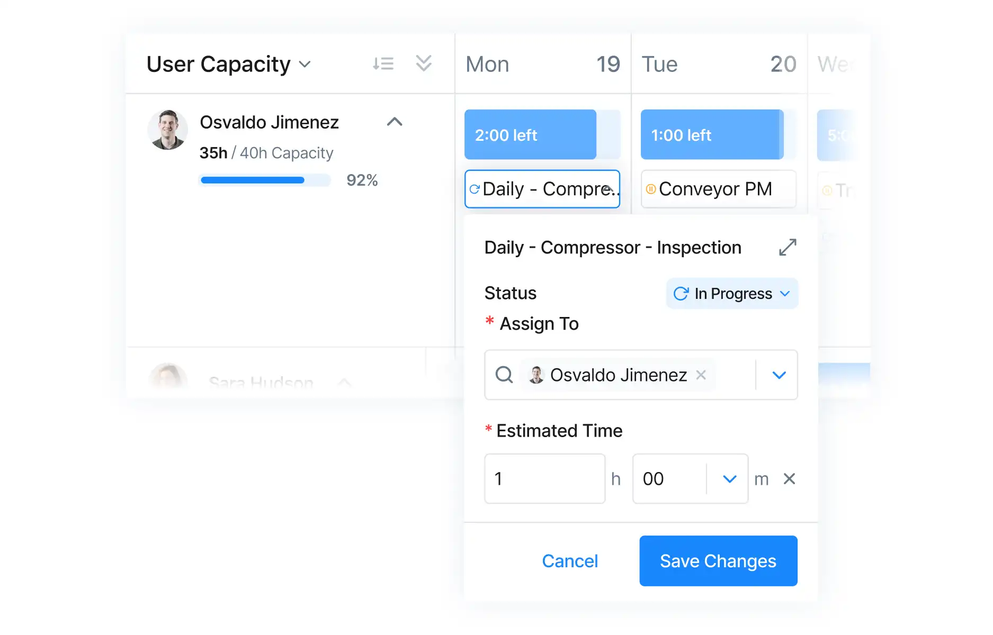The width and height of the screenshot is (993, 635).
Task: Open the Status dropdown showing In Progress
Action: [x=731, y=293]
